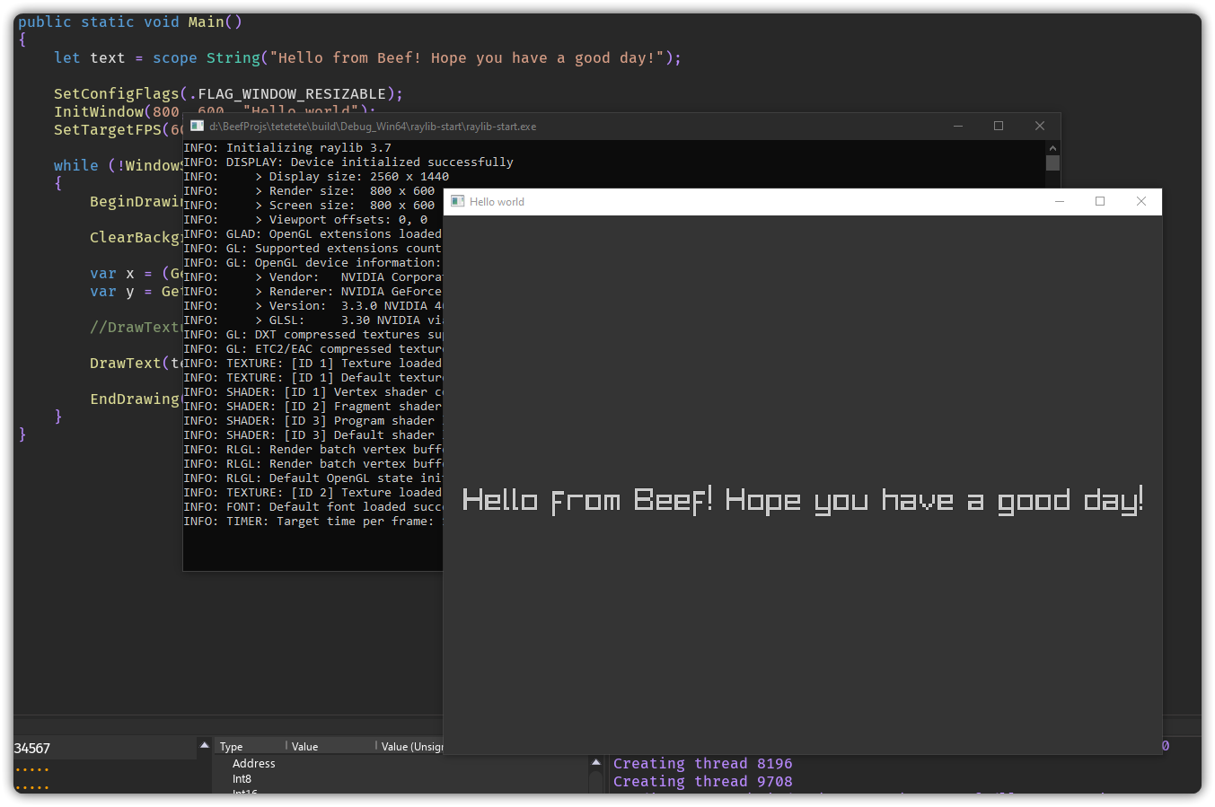Click the console scrollbar up arrow

pos(1053,147)
